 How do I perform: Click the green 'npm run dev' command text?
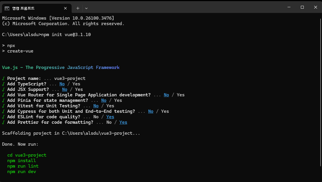point(21,172)
